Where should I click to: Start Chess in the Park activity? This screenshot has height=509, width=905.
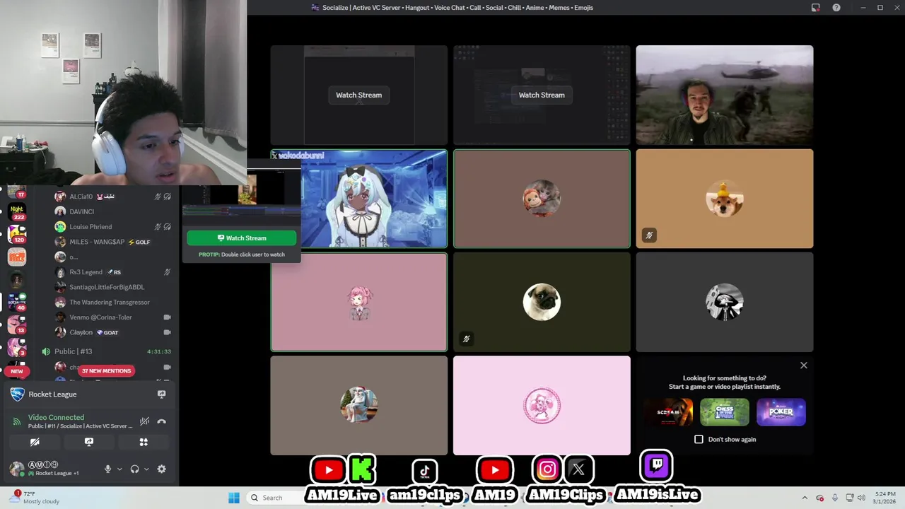tap(725, 412)
